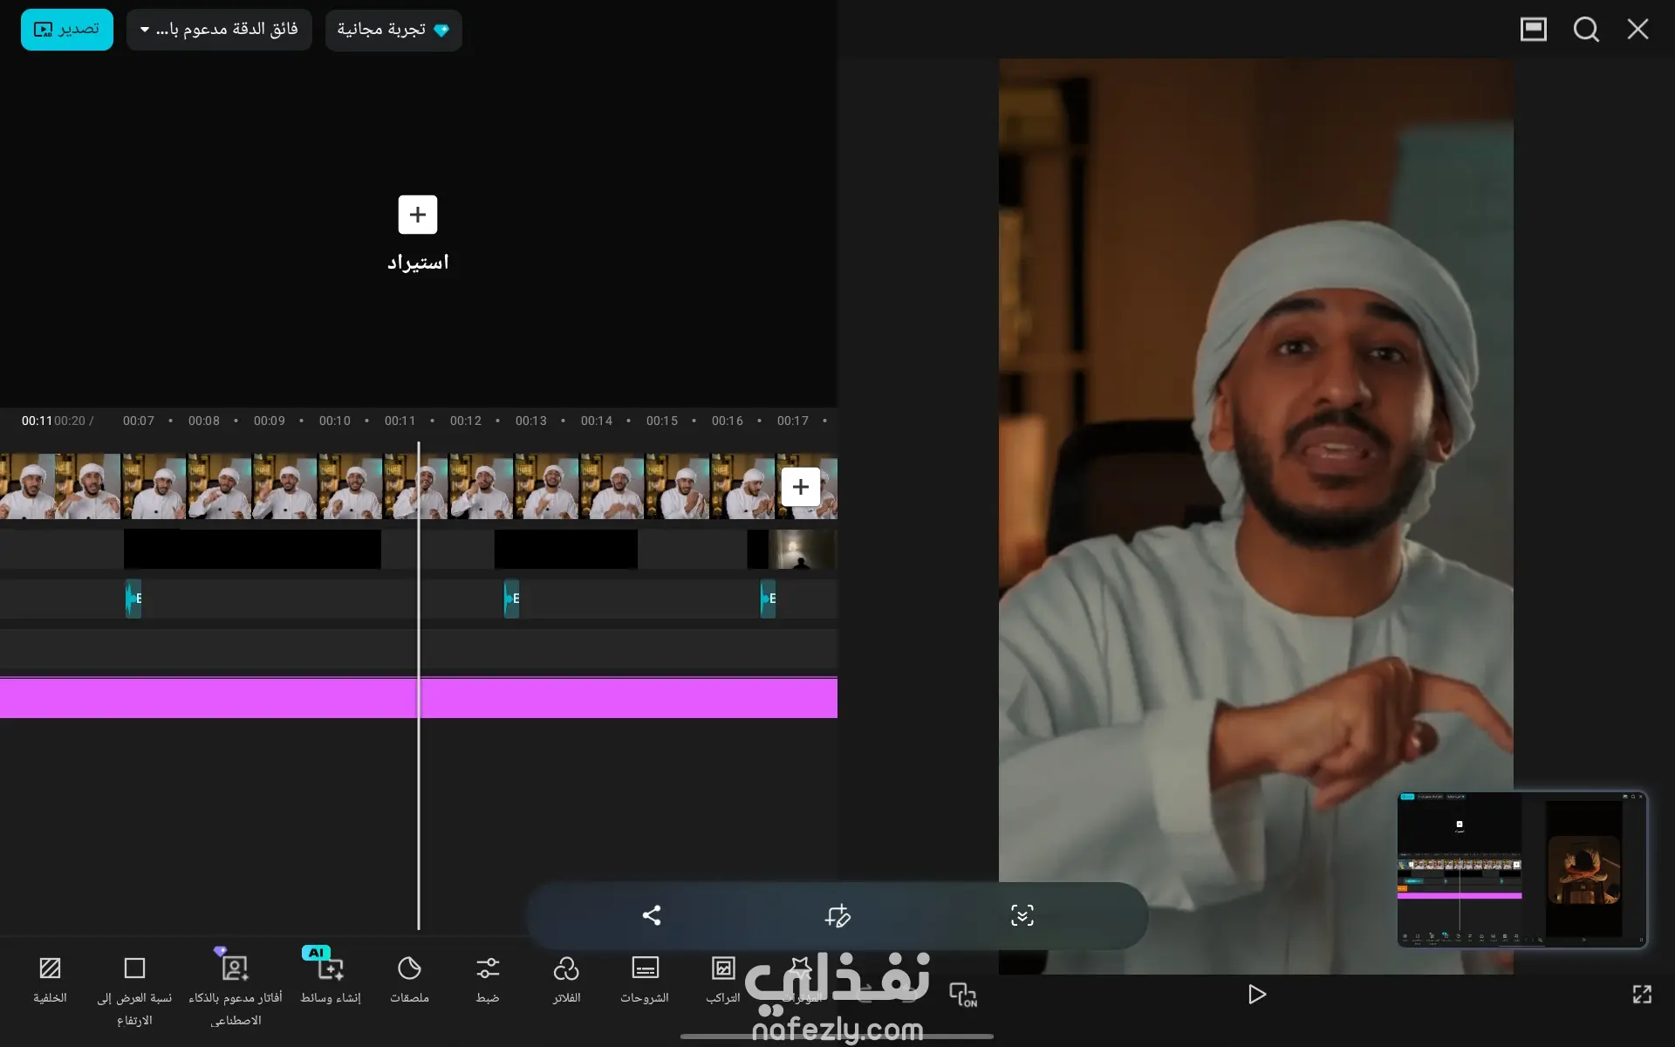Click the crop-and-edit icon in floating bar

[837, 915]
